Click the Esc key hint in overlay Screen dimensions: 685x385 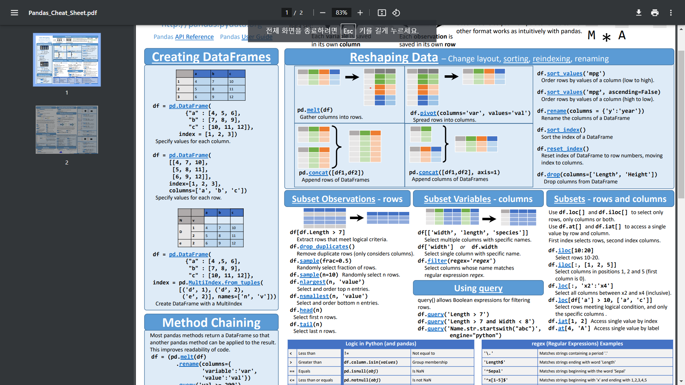click(x=348, y=31)
